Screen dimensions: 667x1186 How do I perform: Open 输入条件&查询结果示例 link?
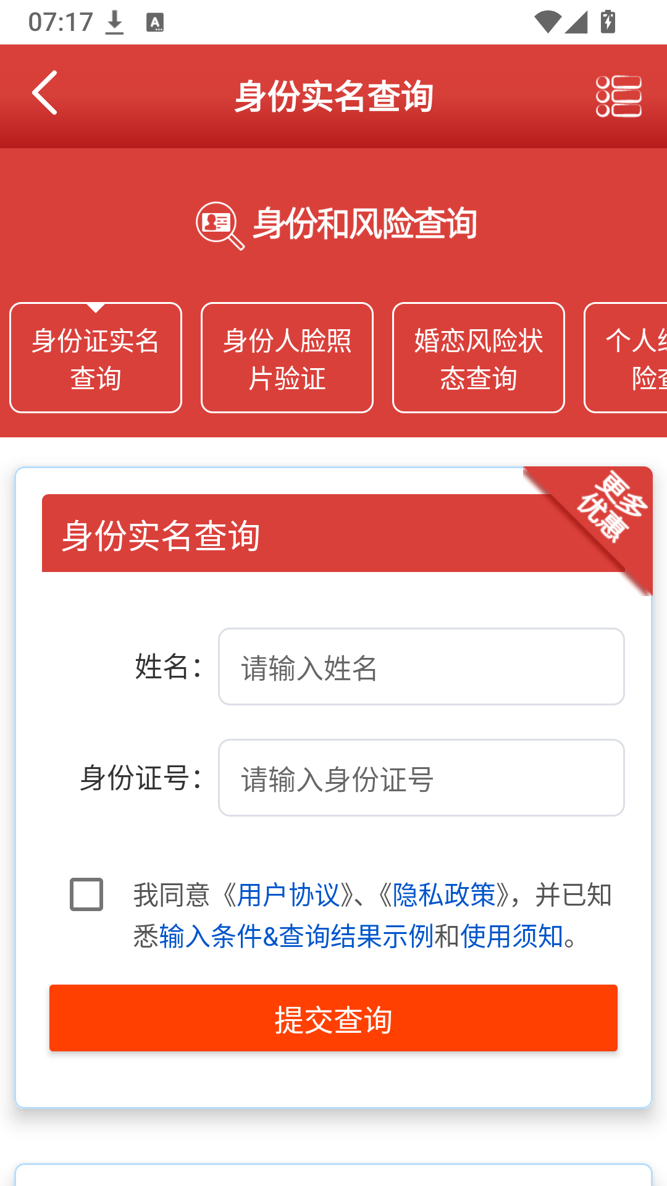296,936
